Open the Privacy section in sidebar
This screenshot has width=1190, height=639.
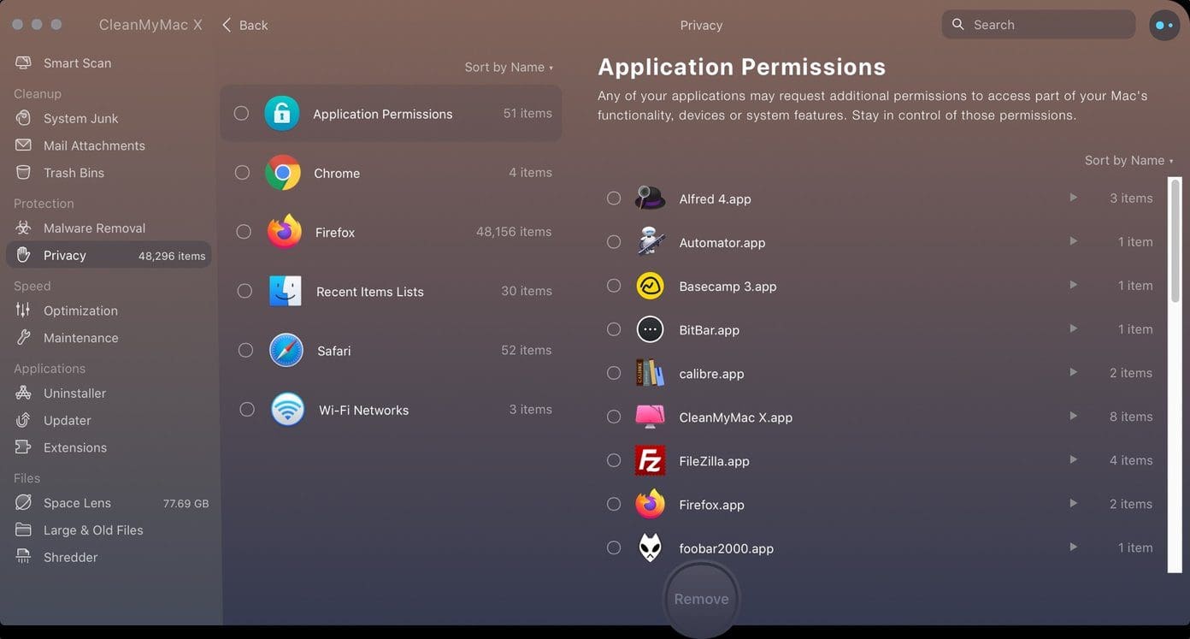coord(109,255)
